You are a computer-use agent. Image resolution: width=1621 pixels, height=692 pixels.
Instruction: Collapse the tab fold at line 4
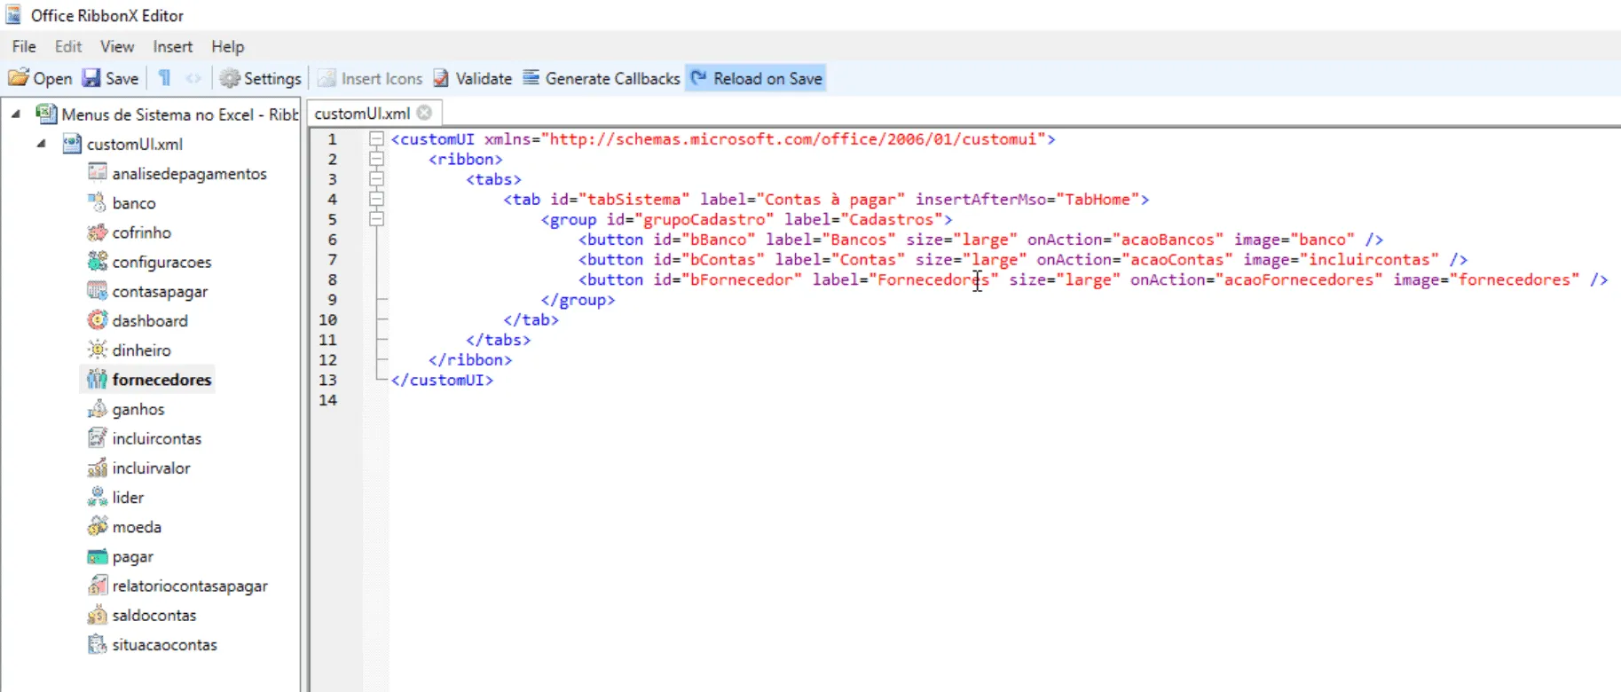pyautogui.click(x=376, y=200)
